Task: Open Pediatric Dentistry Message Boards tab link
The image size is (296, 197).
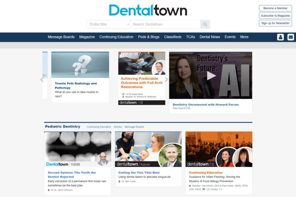Action: point(134,127)
